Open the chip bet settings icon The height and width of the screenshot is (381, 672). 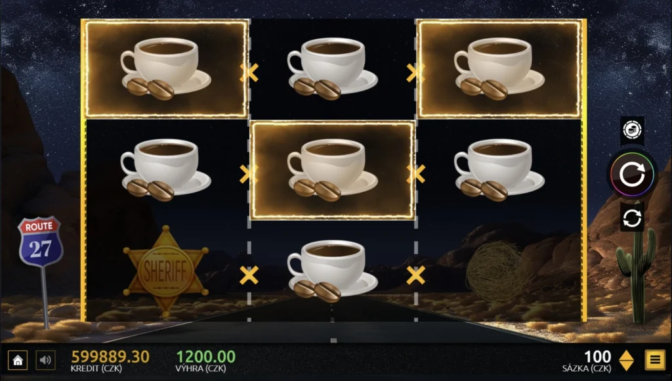[632, 130]
